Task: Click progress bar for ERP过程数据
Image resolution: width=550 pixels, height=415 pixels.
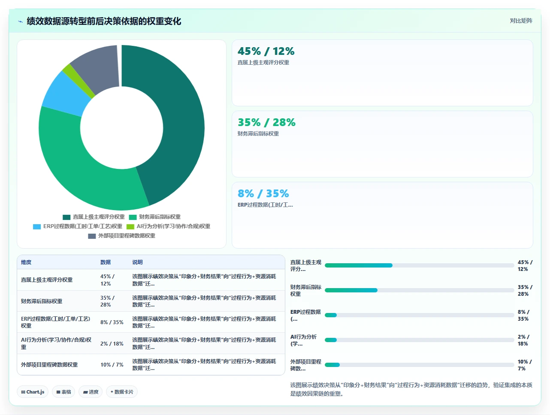Action: pyautogui.click(x=419, y=315)
